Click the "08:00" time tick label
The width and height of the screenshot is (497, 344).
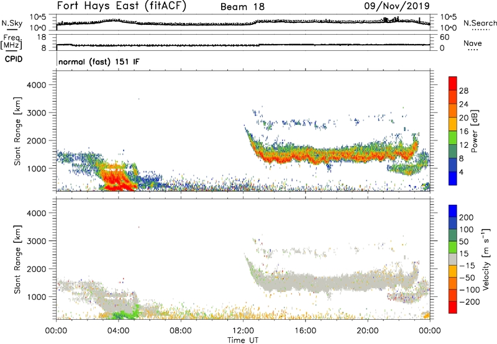tap(181, 331)
